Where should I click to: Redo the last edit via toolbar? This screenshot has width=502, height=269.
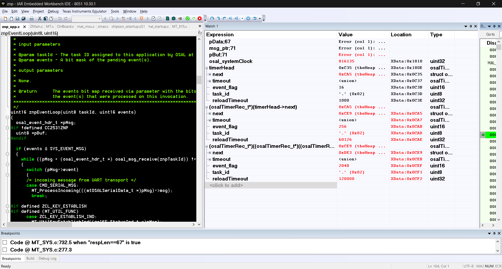tap(66, 19)
